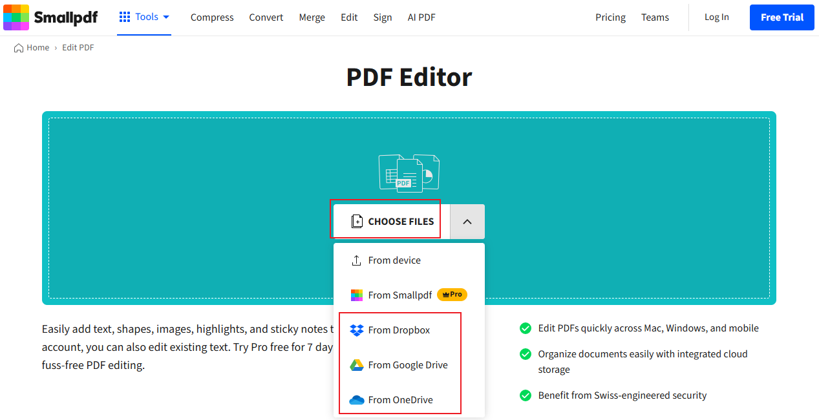
Task: Click the Free Trial button
Action: point(782,17)
